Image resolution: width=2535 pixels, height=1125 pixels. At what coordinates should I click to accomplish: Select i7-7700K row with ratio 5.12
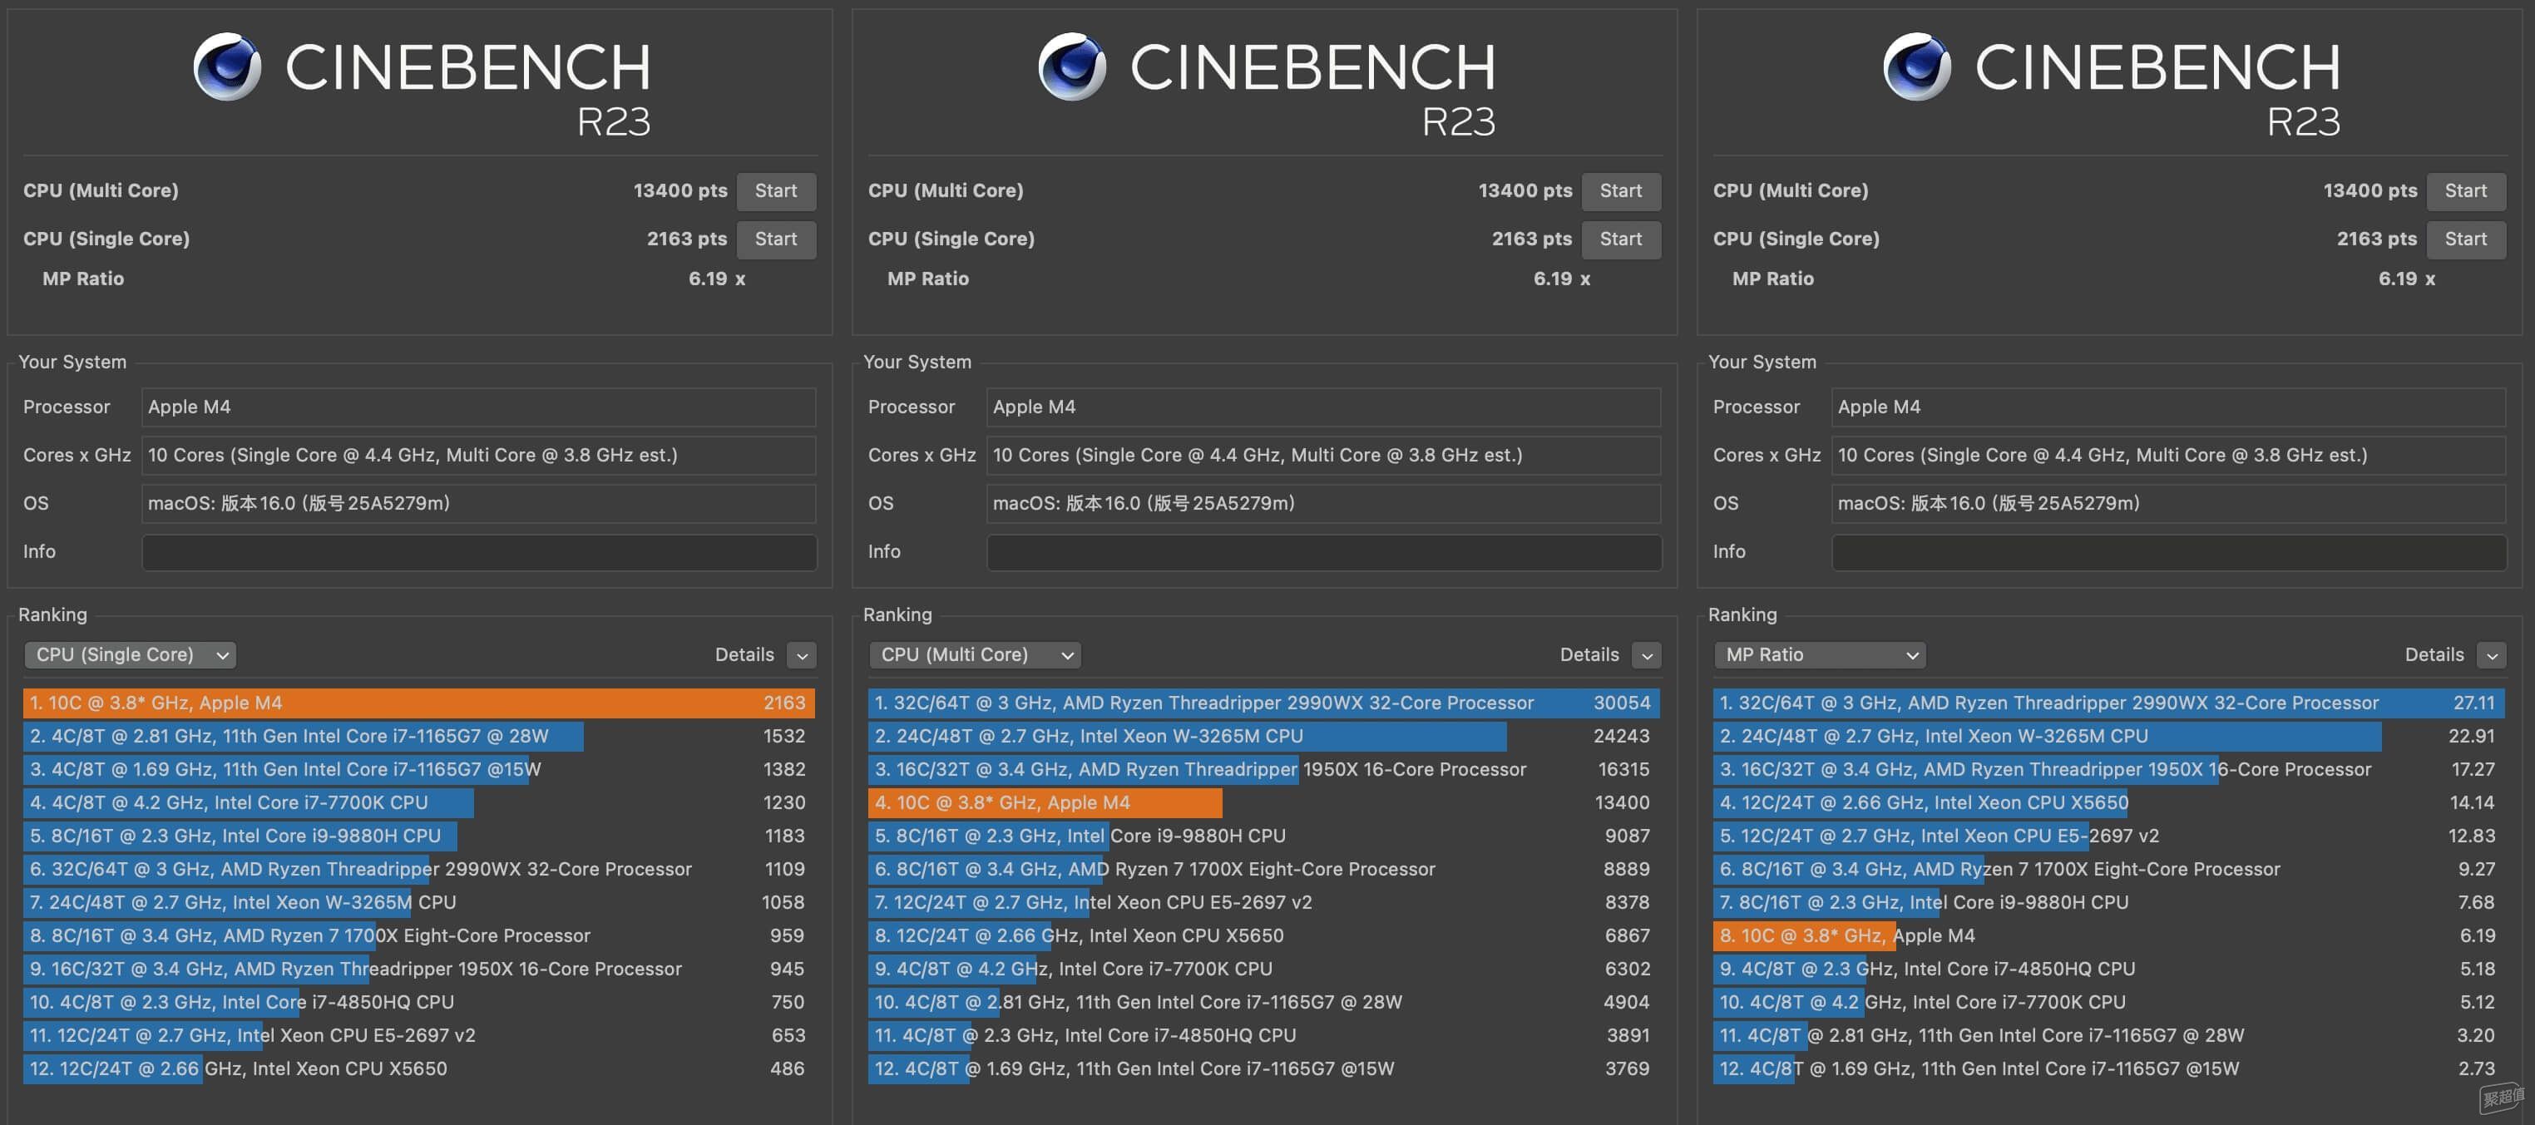pos(2110,1002)
